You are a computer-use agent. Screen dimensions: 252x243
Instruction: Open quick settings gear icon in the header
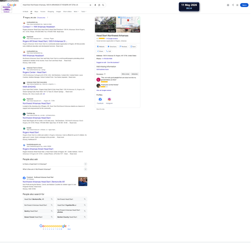coord(228,5)
